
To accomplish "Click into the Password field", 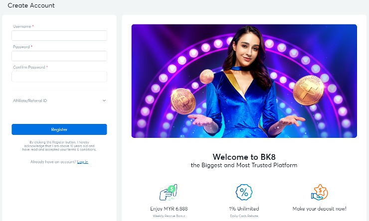I will point(59,56).
